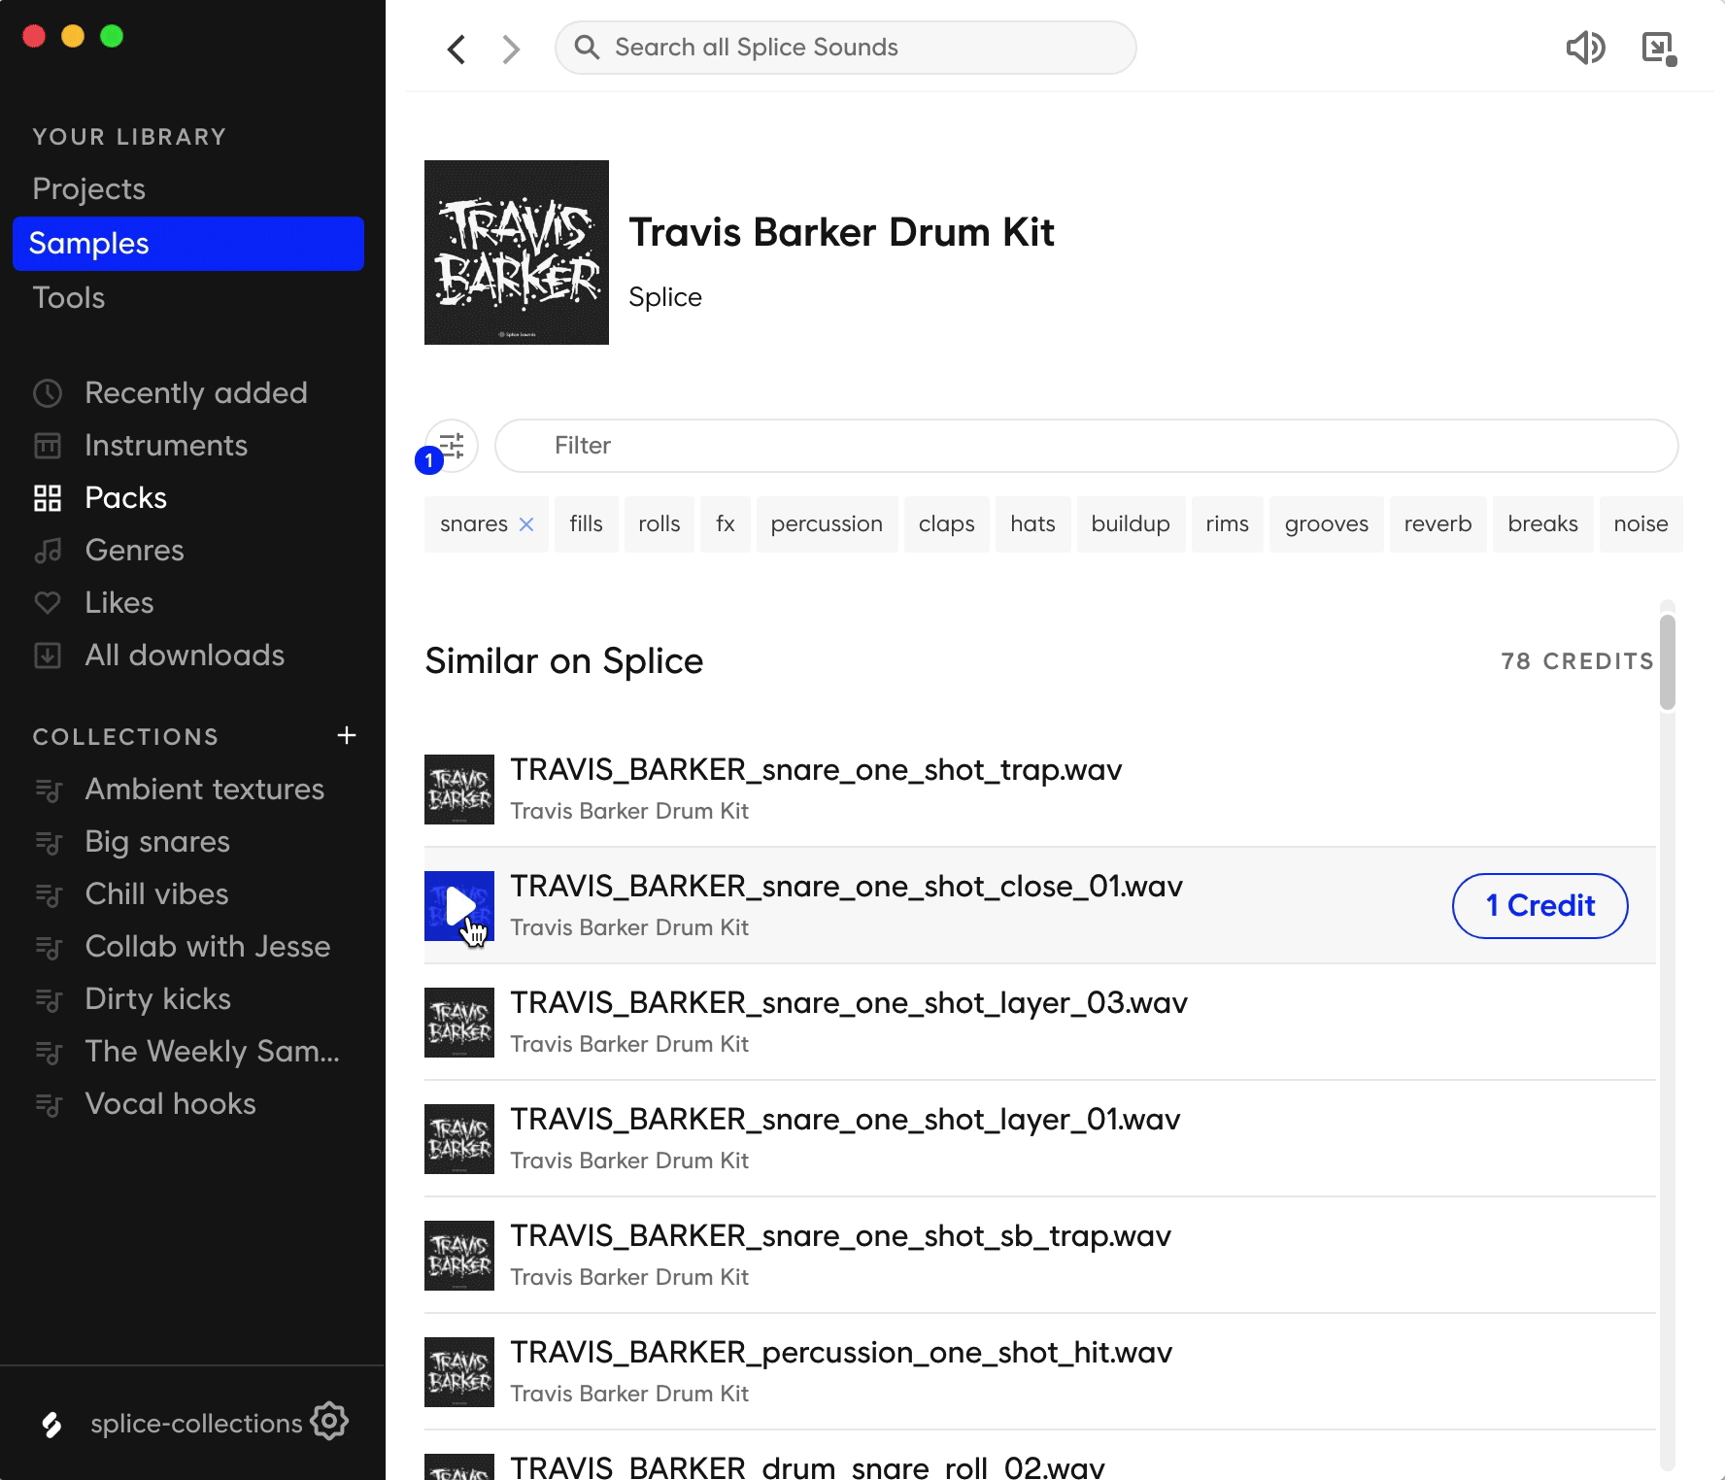Click playlist icon beside Collab with Jesse
The image size is (1725, 1480).
49,948
